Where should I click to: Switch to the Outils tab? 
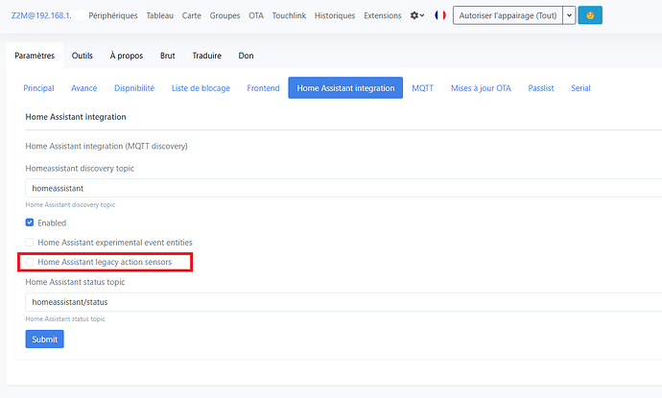pyautogui.click(x=83, y=56)
